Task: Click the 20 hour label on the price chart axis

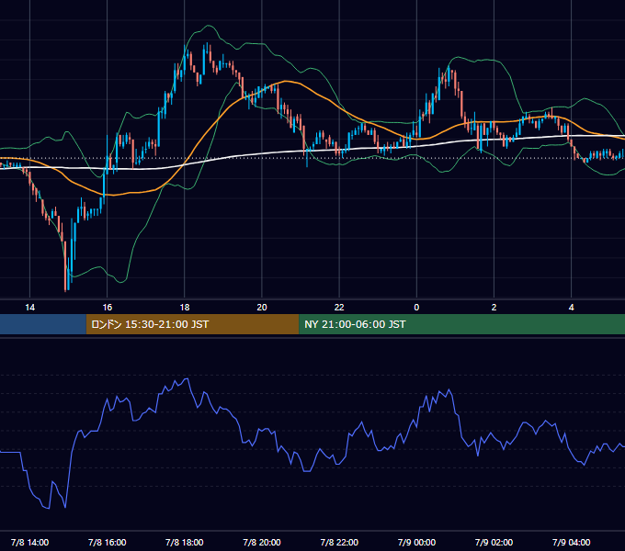Action: click(x=262, y=308)
